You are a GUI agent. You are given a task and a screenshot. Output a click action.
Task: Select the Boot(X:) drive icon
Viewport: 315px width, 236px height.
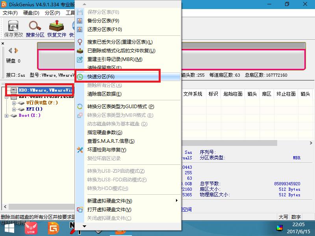(13, 115)
